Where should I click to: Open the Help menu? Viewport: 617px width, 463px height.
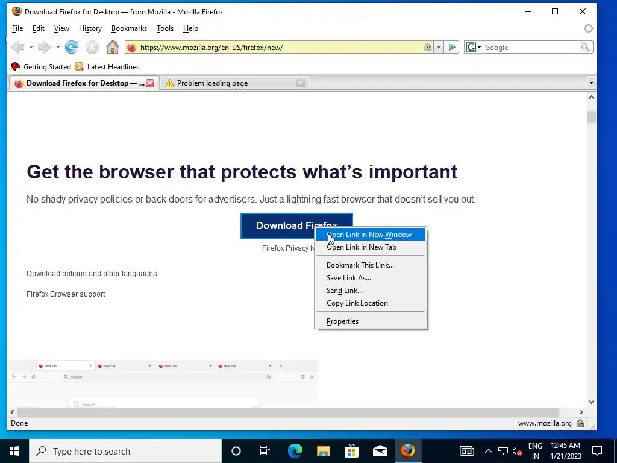click(x=190, y=28)
